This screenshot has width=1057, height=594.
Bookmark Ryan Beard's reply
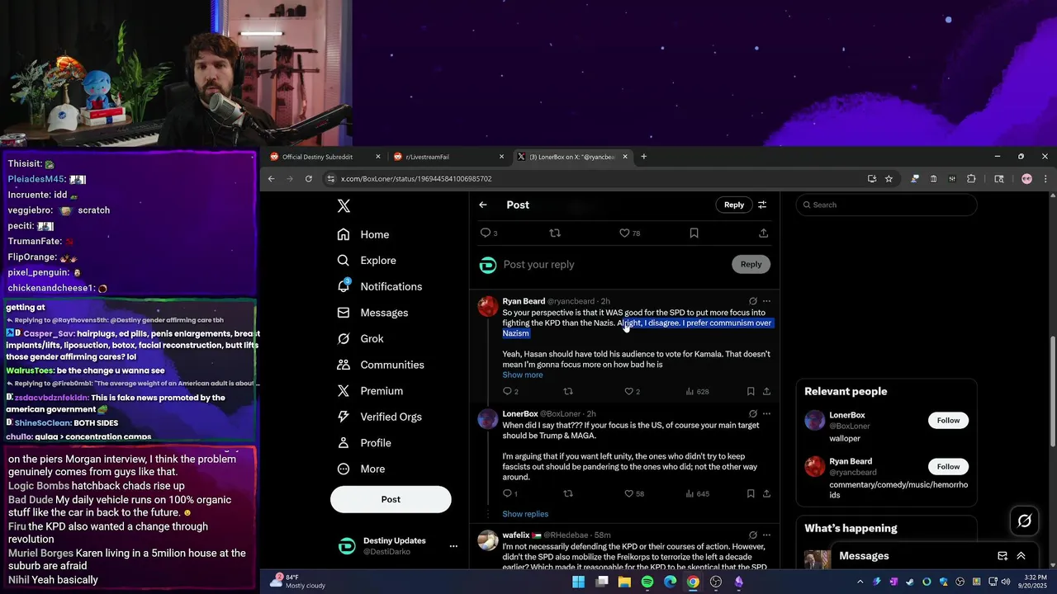(x=751, y=391)
